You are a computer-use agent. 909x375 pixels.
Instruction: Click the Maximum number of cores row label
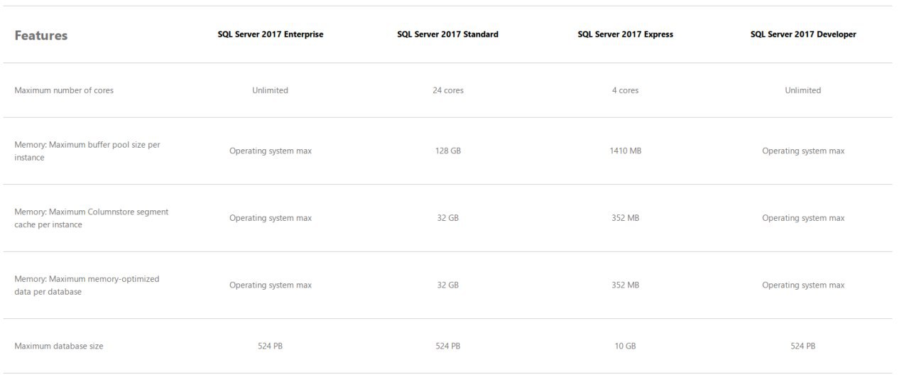[64, 90]
